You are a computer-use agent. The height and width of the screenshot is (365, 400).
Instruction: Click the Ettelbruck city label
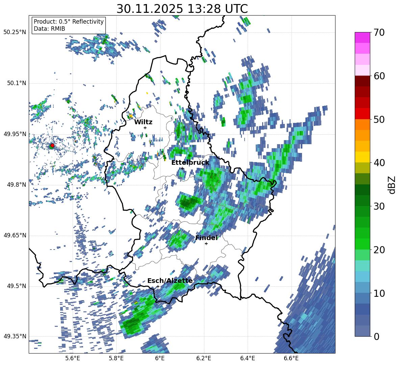190,163
